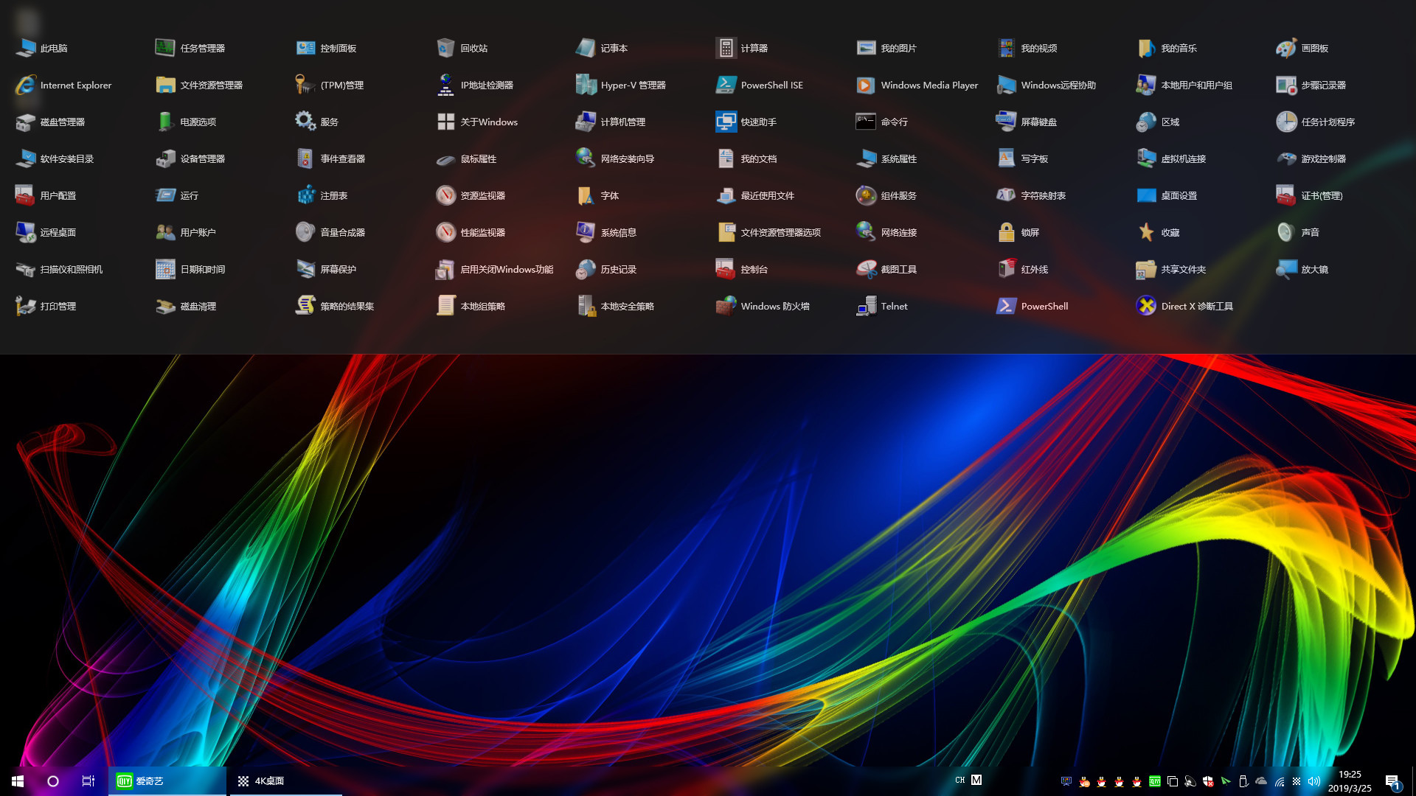This screenshot has width=1416, height=796.
Task: Open the 事件查看器 event viewer
Action: pyautogui.click(x=339, y=158)
